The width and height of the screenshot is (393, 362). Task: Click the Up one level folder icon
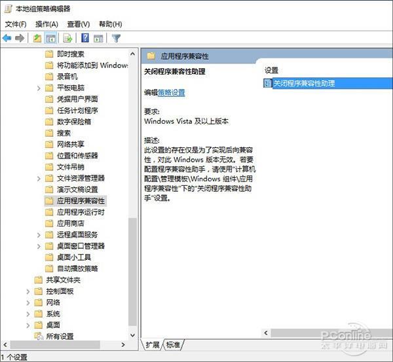[x=37, y=38]
